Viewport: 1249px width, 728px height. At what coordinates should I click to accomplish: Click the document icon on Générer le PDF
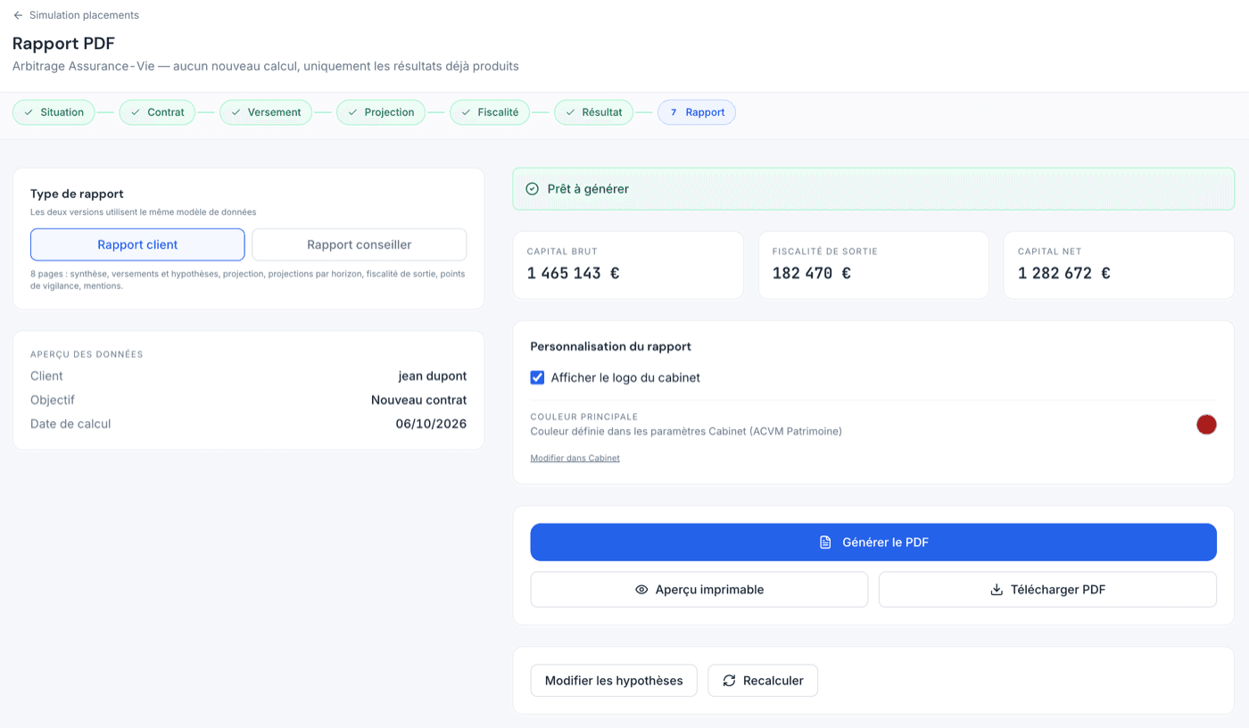pos(825,542)
